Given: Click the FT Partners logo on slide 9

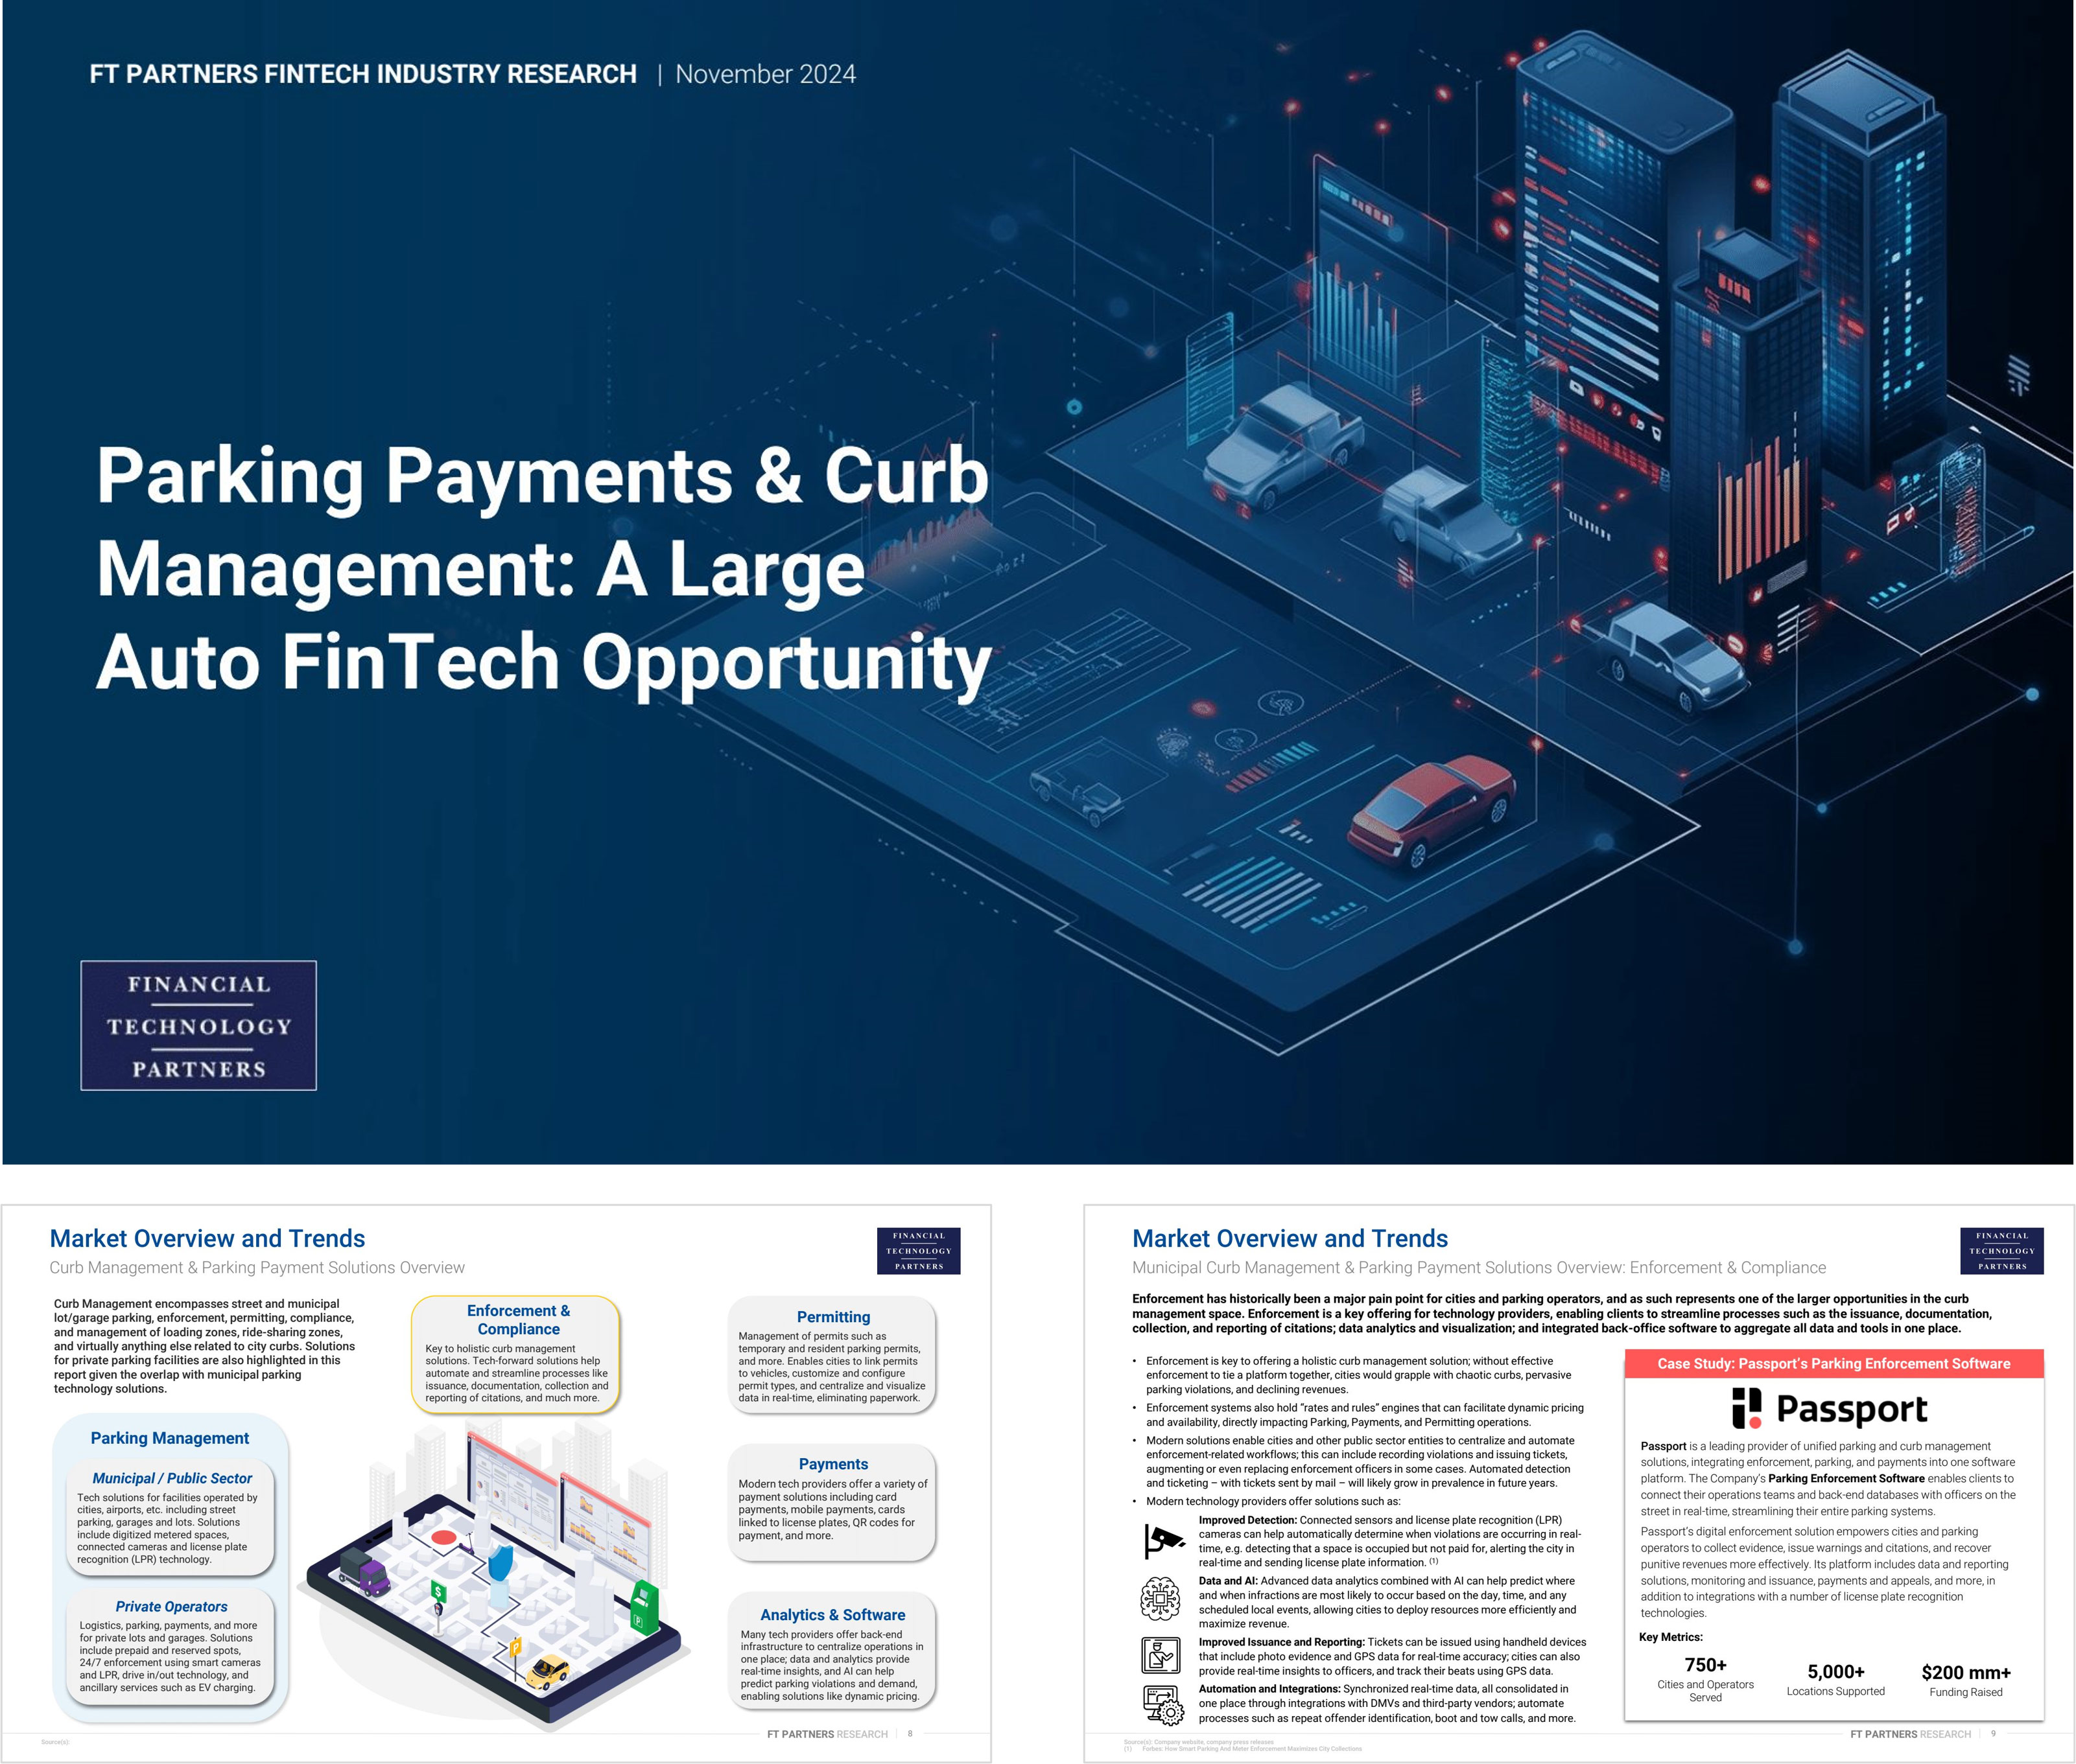Looking at the screenshot, I should [x=2001, y=1251].
